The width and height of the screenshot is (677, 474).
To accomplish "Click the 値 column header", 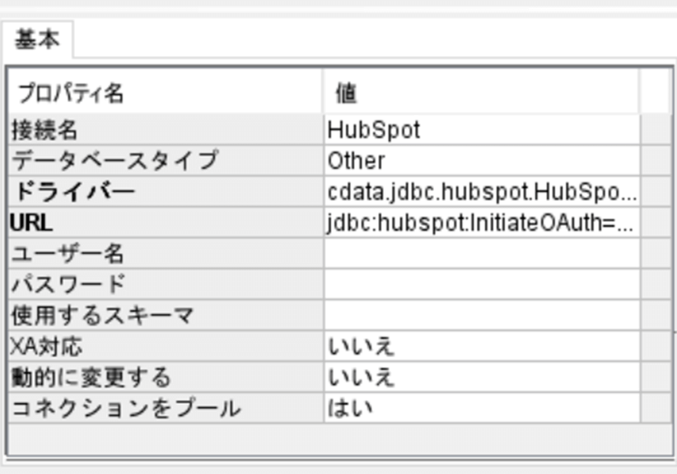I will 481,93.
